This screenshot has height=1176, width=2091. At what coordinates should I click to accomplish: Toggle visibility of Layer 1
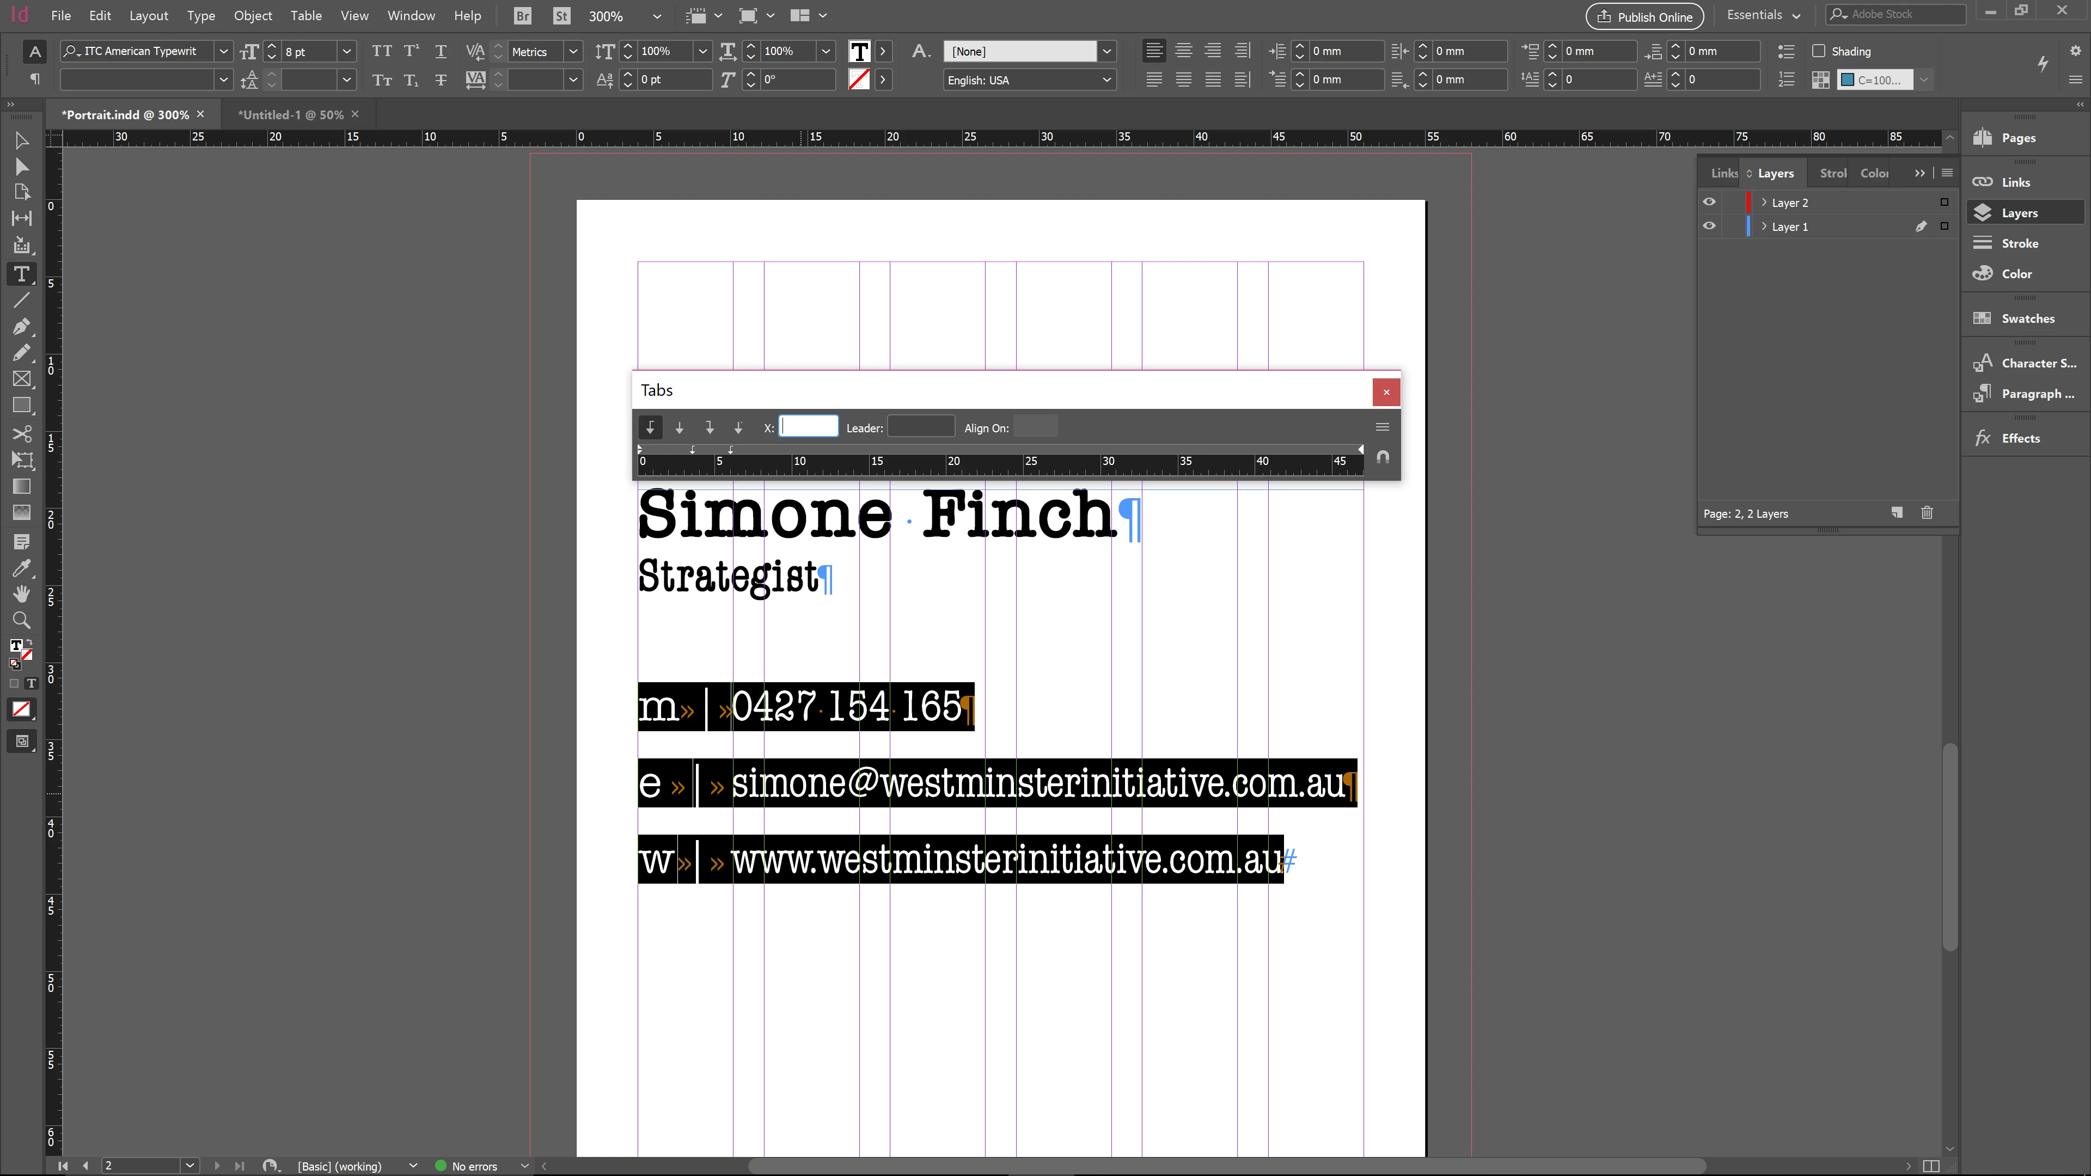pyautogui.click(x=1709, y=226)
